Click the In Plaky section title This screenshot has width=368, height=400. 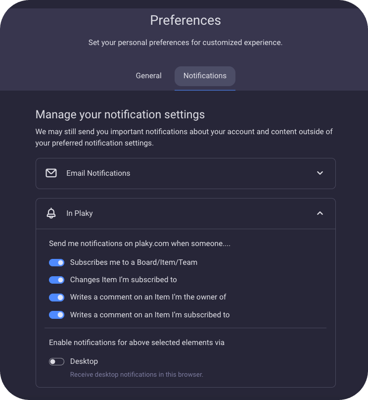click(80, 213)
